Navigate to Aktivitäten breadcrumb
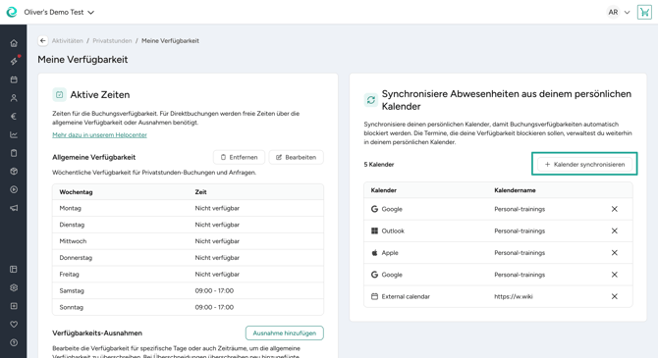 pyautogui.click(x=67, y=40)
